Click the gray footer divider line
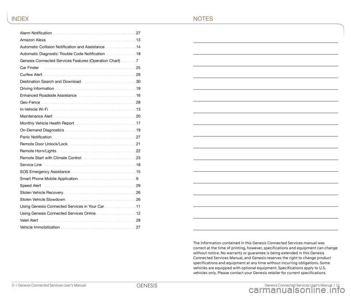 175,281
